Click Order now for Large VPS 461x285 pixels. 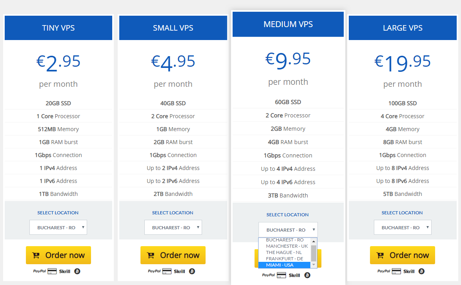tap(403, 255)
